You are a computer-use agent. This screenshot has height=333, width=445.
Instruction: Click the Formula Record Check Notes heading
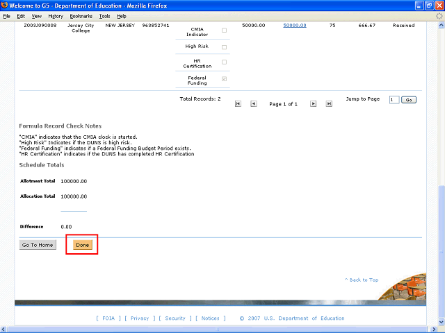click(60, 126)
